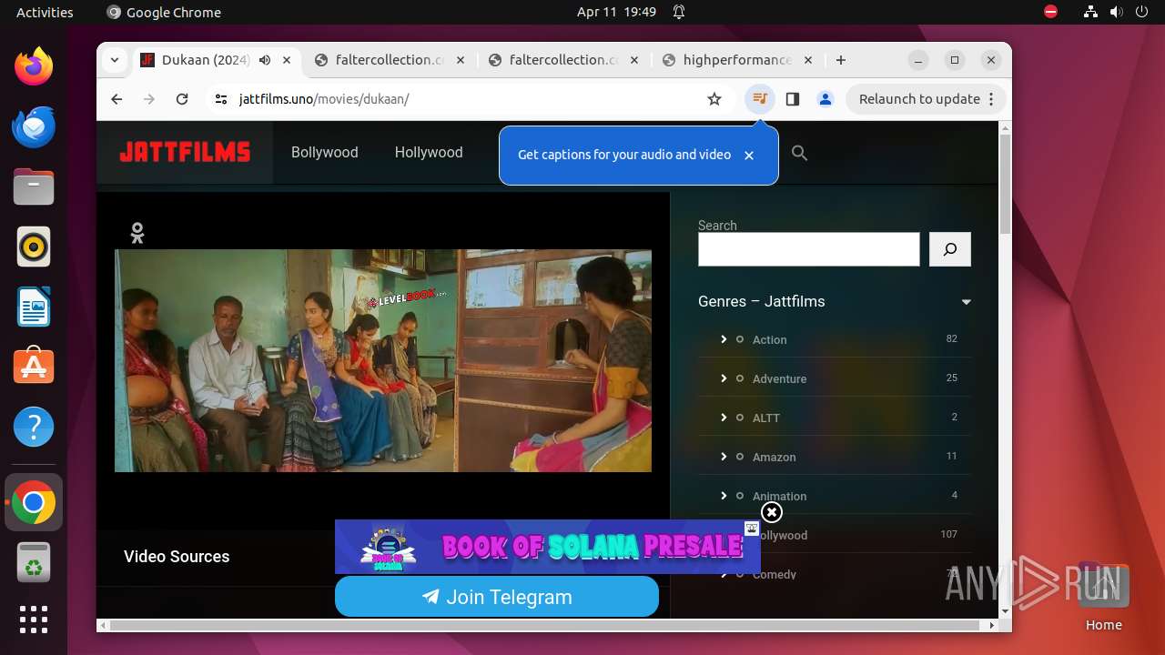Bookmark this page with star icon

pos(714,99)
